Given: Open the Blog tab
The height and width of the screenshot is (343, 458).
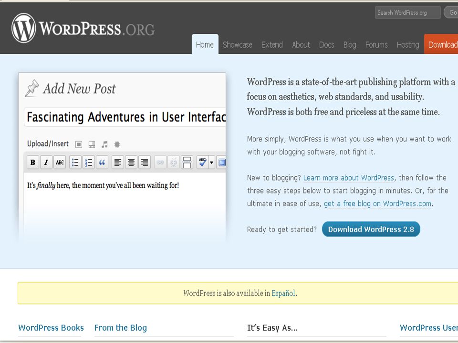Looking at the screenshot, I should click(350, 45).
